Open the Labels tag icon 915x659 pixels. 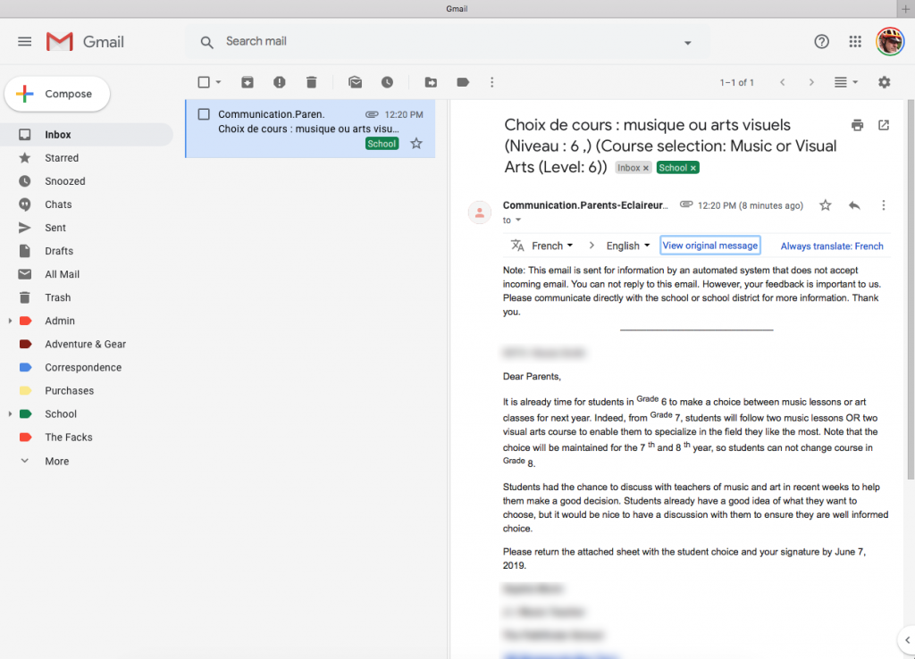coord(463,82)
